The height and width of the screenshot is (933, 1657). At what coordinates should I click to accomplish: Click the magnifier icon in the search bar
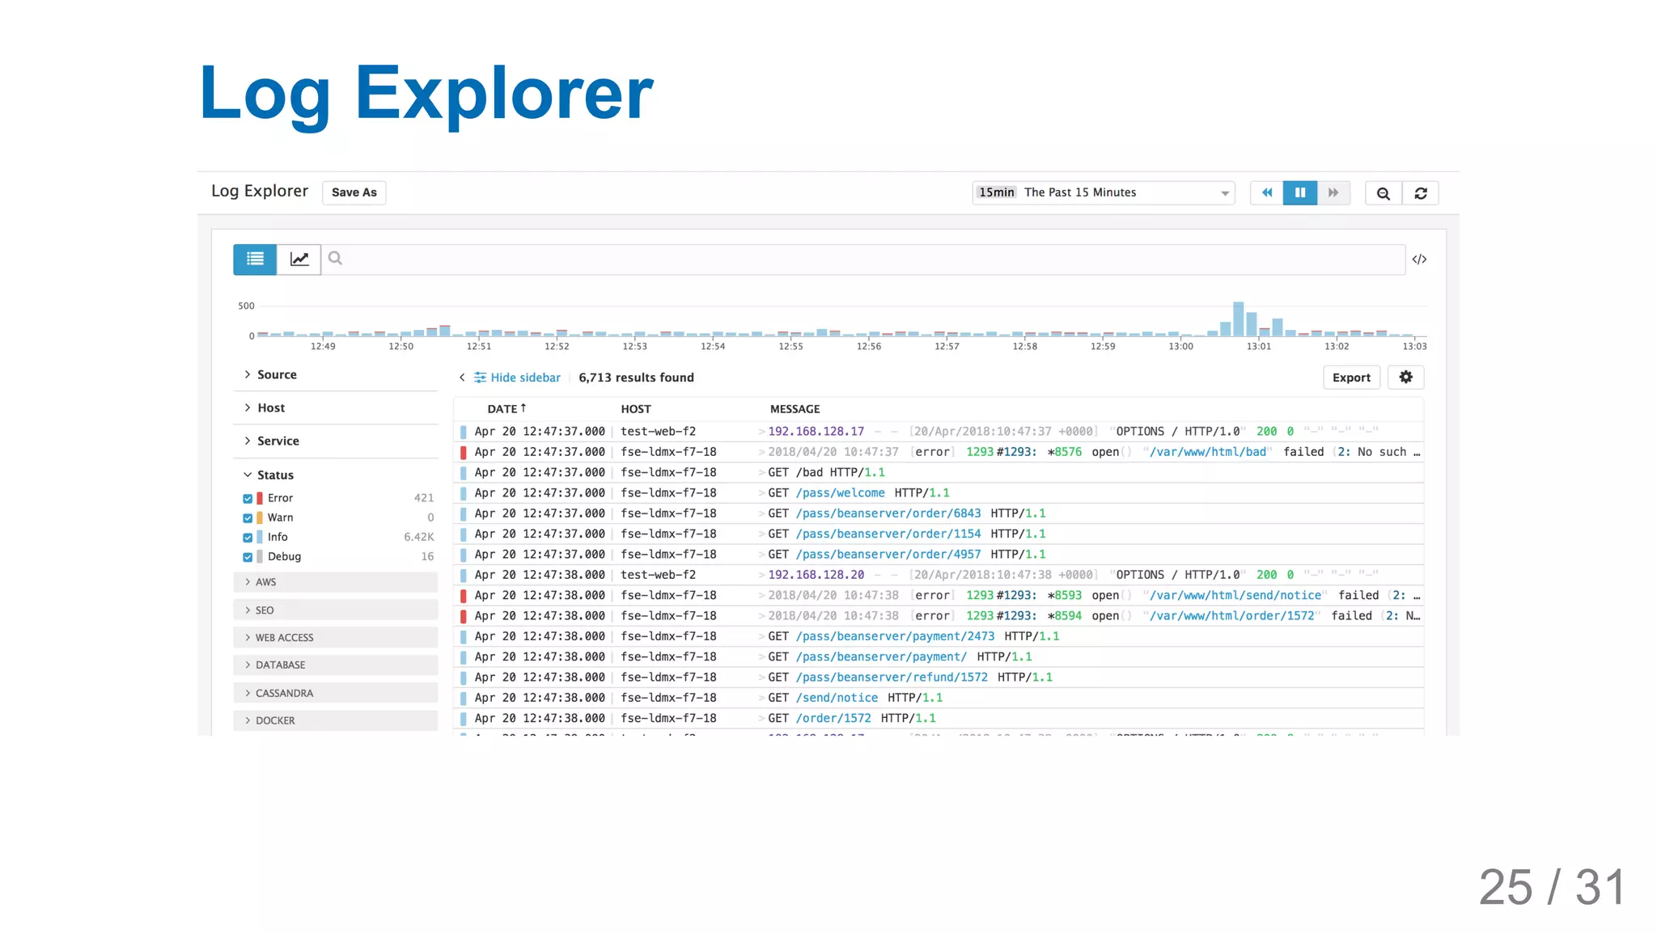(335, 259)
